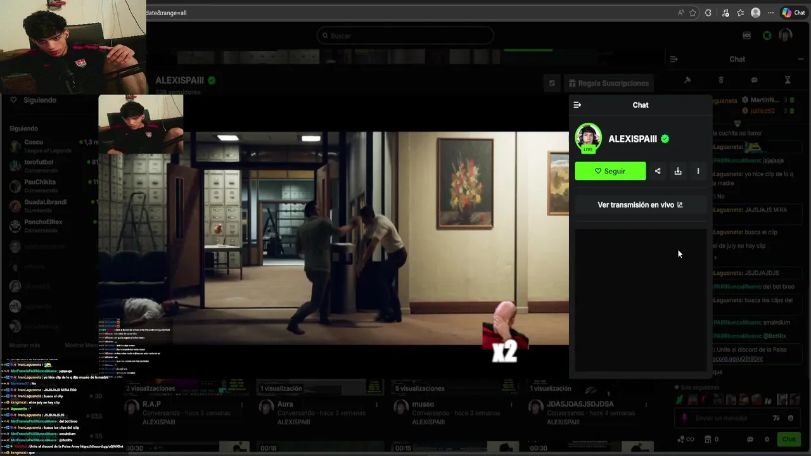811x456 pixels.
Task: Open Coscu channel in sidebar
Action: (x=54, y=146)
